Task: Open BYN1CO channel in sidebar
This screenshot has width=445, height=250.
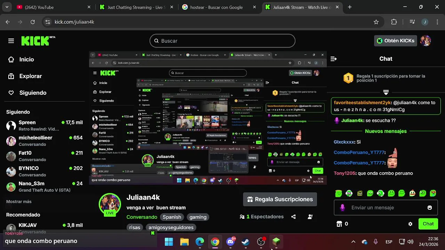Action: click(x=44, y=172)
